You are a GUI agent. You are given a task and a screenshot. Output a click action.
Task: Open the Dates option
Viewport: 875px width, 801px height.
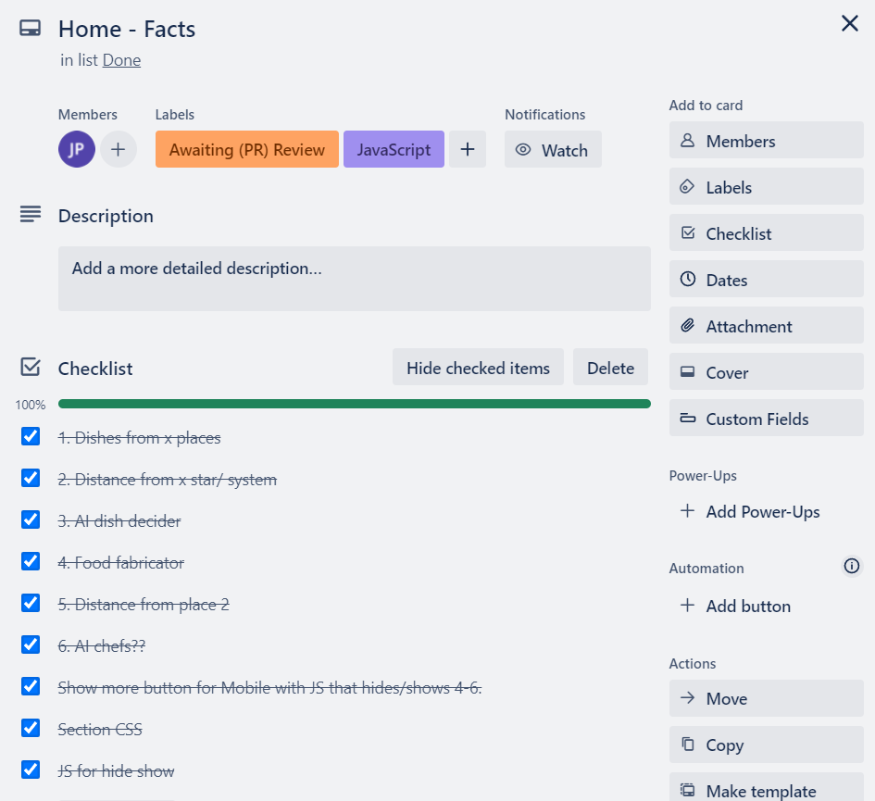click(x=766, y=279)
